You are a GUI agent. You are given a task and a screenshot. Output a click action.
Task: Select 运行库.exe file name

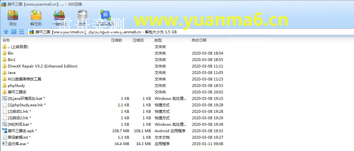tap(18, 144)
